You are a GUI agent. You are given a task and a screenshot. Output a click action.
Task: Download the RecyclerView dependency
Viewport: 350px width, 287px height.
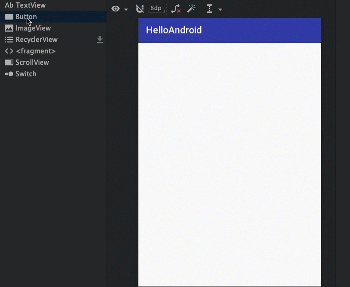click(x=100, y=40)
